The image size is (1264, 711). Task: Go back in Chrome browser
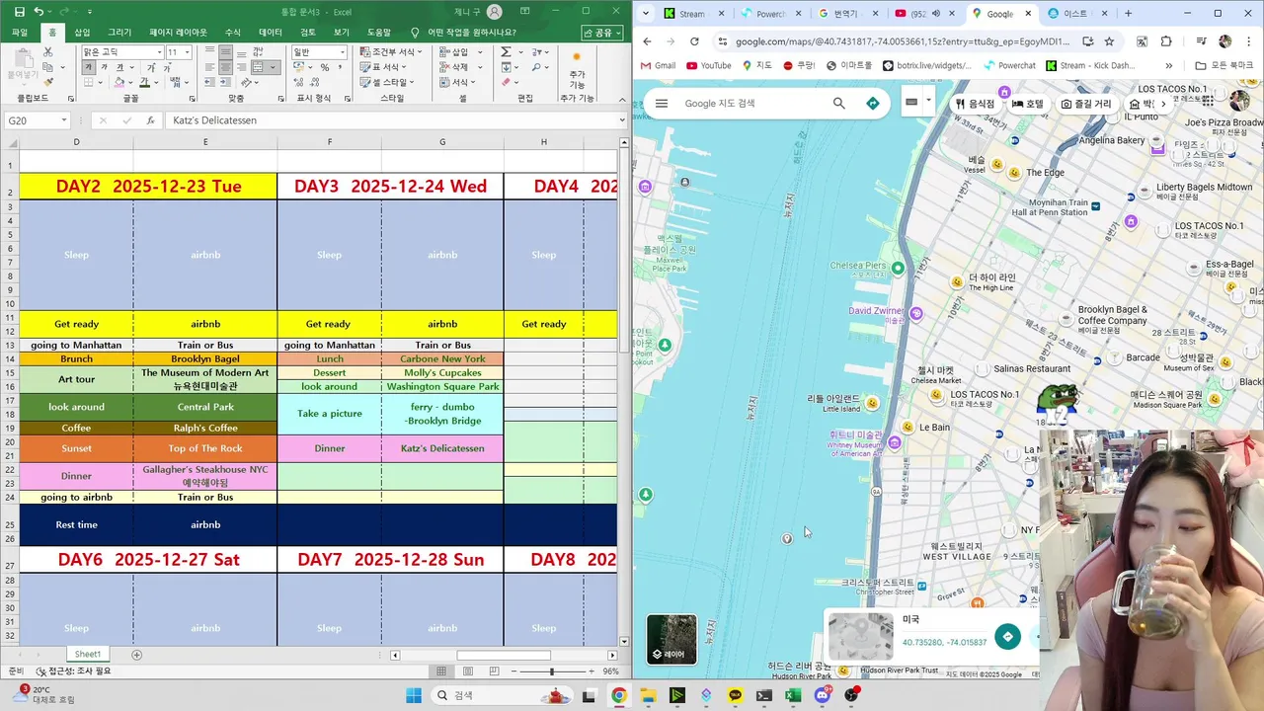pos(648,41)
